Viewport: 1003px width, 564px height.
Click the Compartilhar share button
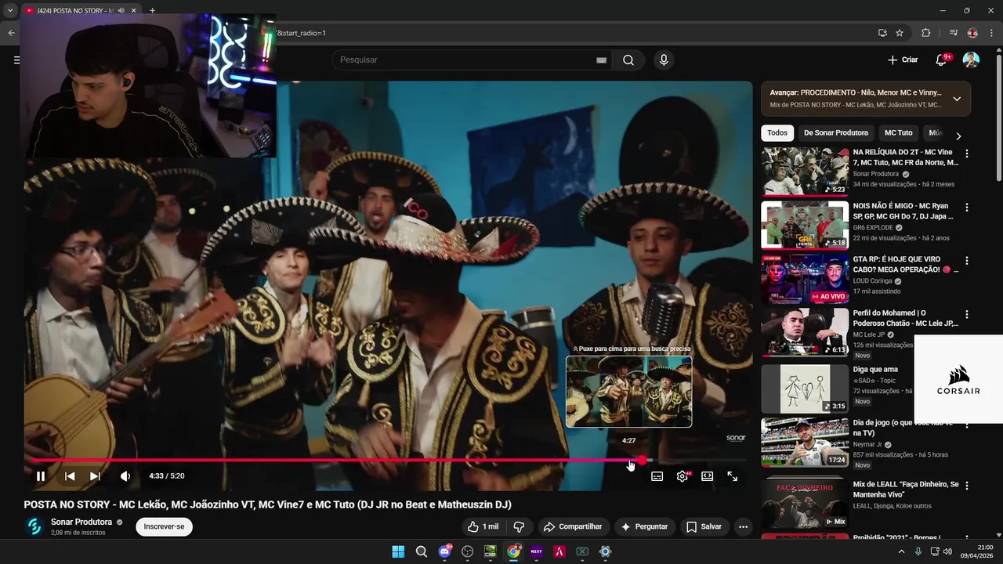[x=573, y=527]
